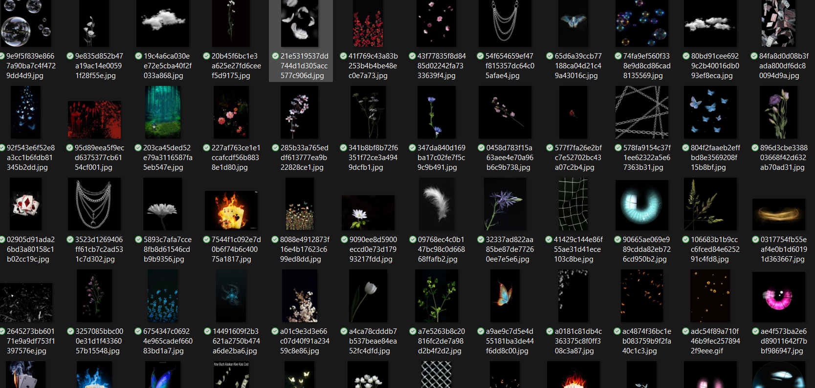Click sync check icon for 896d3cbe3388

click(x=755, y=148)
